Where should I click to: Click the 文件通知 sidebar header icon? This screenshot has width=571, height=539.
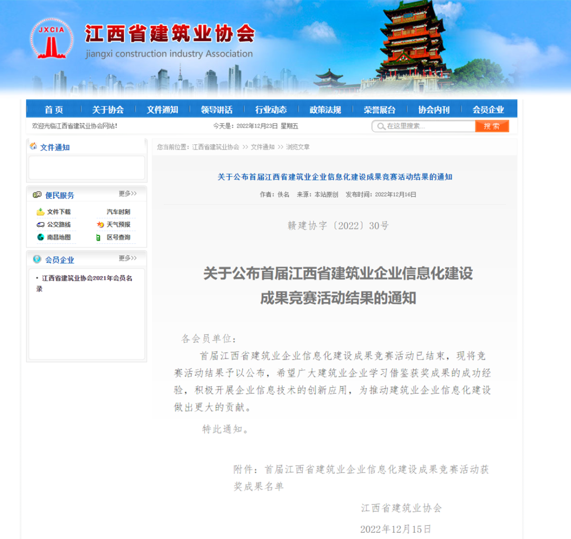[x=33, y=146]
